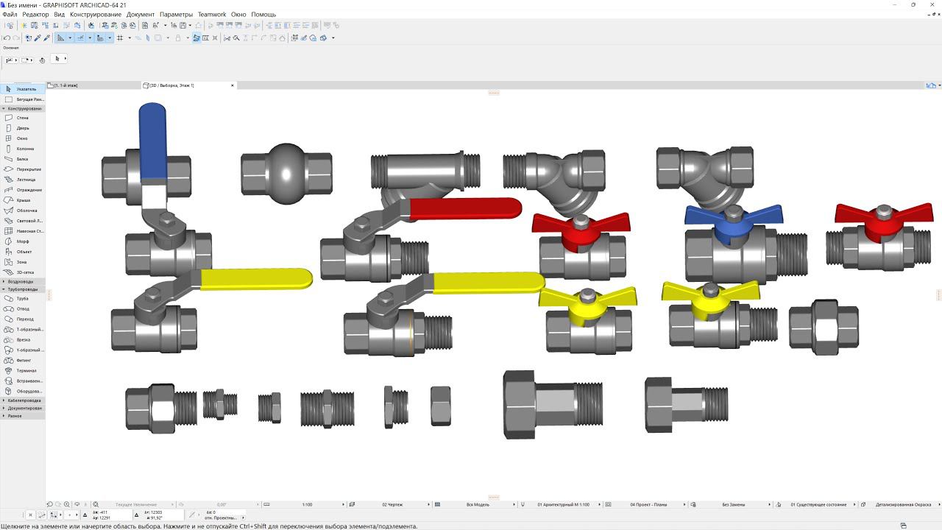
Task: Collapse the Конструирование toolbox group
Action: click(x=22, y=108)
